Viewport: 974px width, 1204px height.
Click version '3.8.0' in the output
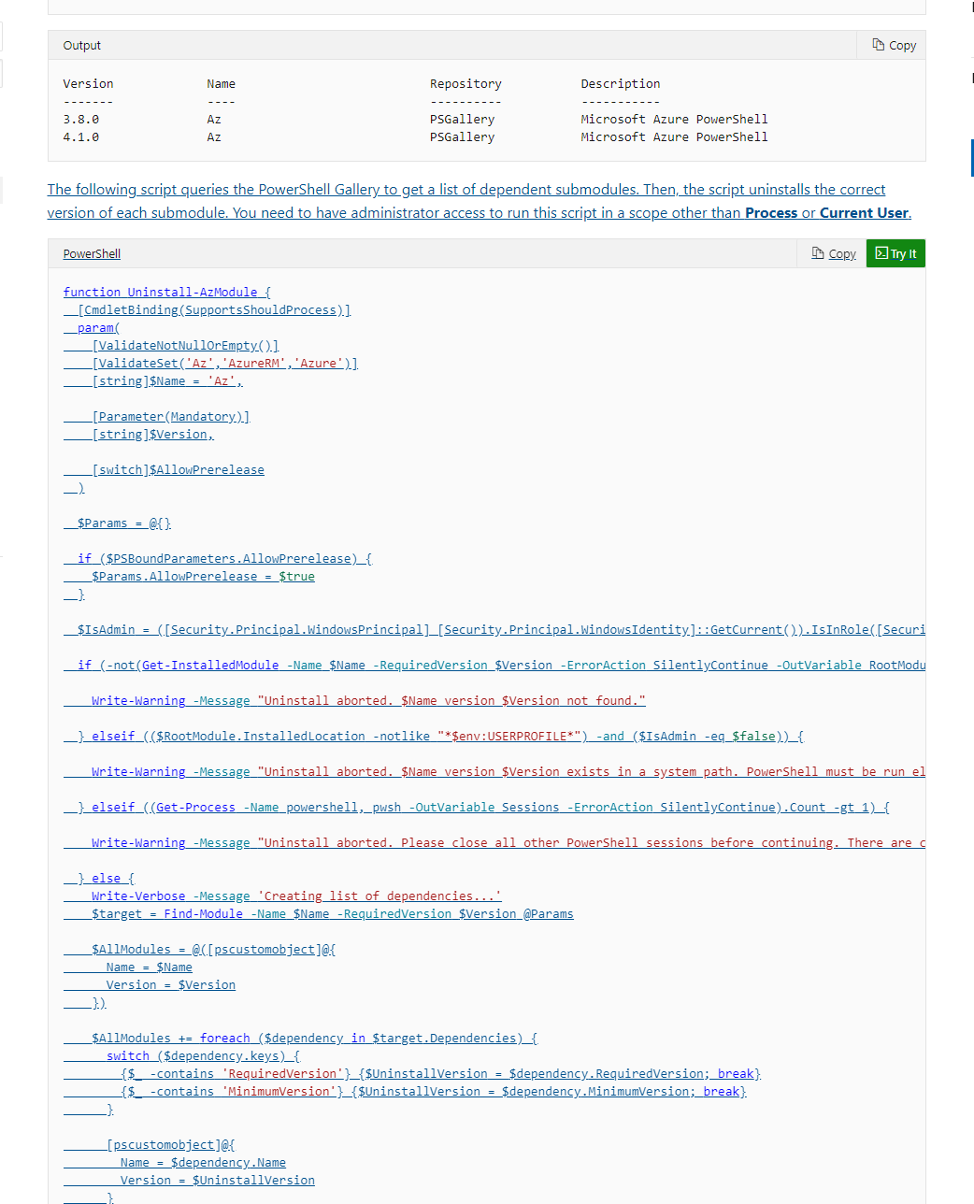tap(81, 119)
